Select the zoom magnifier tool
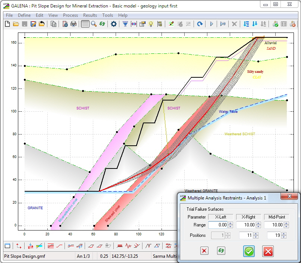Screen dimensions: 301x263 (93, 24)
